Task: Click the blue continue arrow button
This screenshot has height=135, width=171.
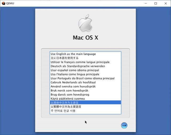Action: (124, 125)
